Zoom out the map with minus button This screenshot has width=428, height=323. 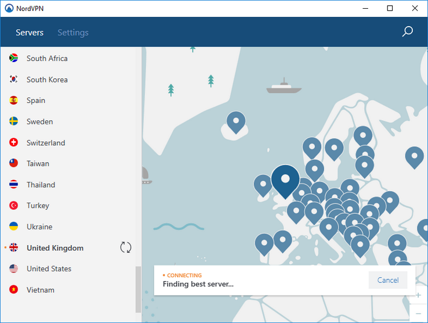(x=419, y=314)
